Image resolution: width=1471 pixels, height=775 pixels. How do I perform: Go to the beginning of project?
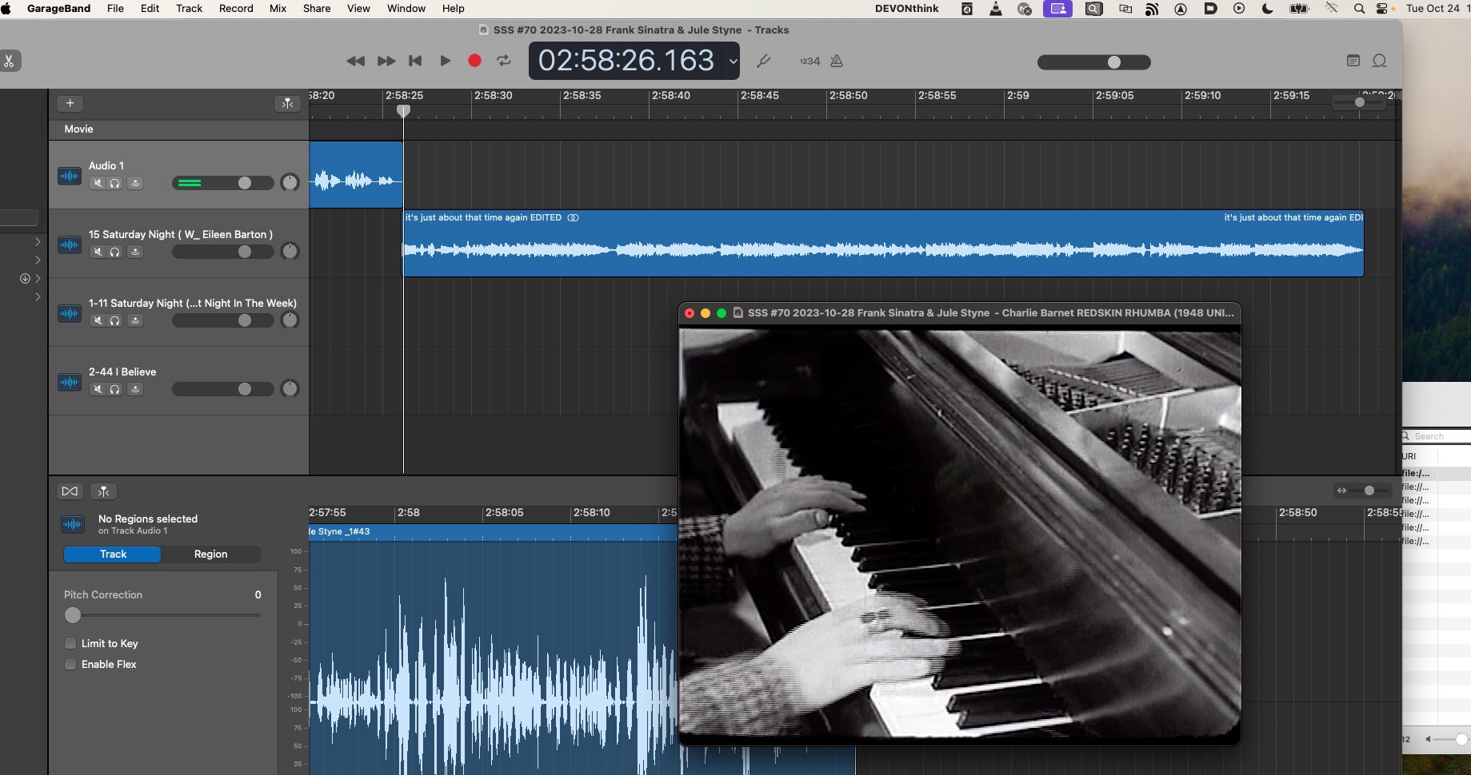coord(415,61)
